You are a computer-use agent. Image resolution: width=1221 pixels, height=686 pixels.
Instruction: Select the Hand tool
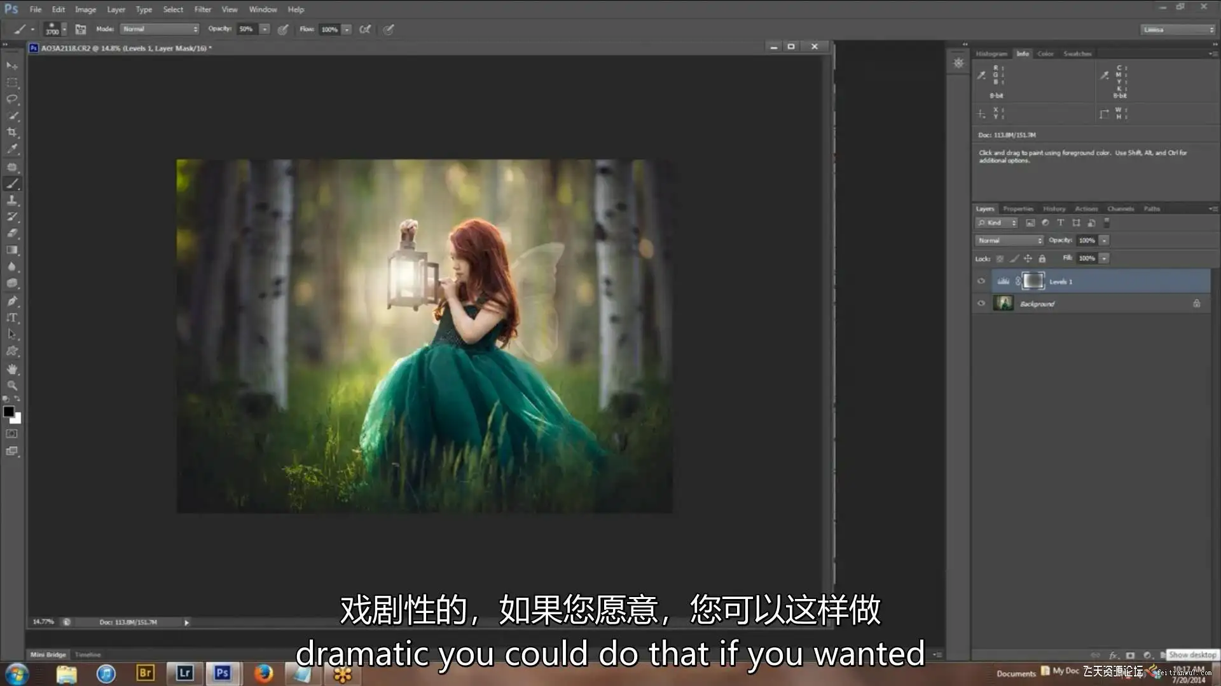12,368
